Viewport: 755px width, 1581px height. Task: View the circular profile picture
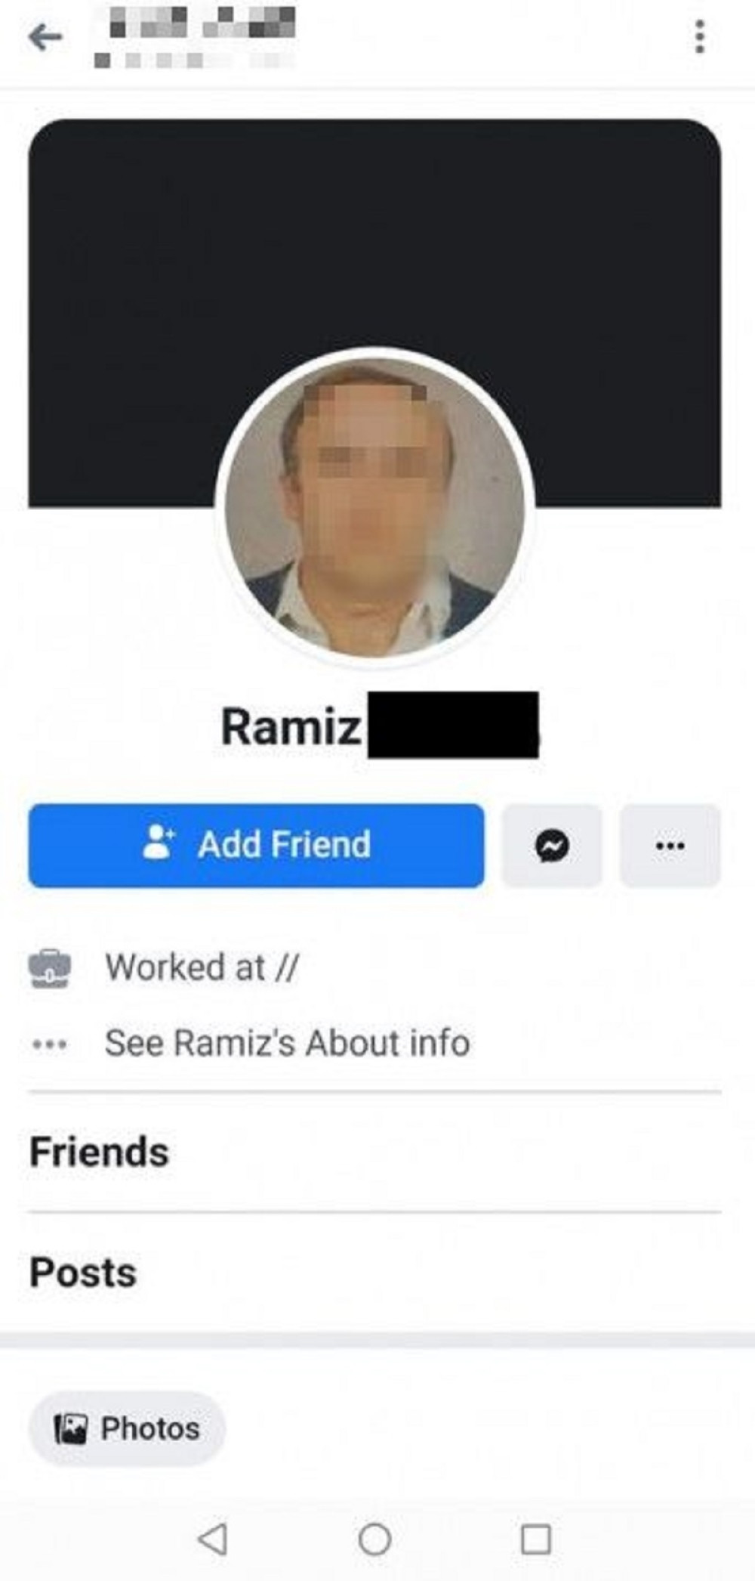click(374, 506)
